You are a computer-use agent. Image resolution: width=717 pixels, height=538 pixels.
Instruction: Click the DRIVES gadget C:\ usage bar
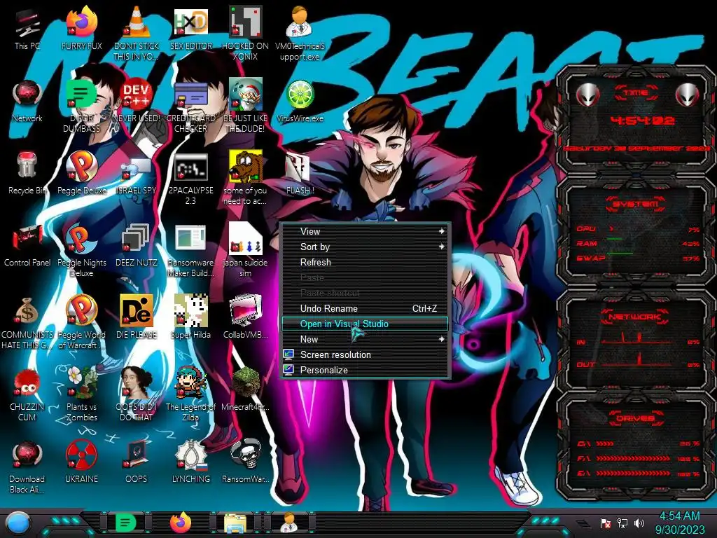pyautogui.click(x=638, y=443)
